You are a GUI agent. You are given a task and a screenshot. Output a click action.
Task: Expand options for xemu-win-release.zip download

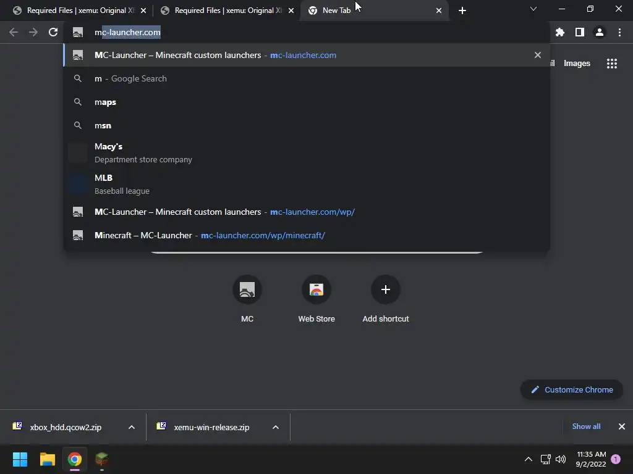276,427
